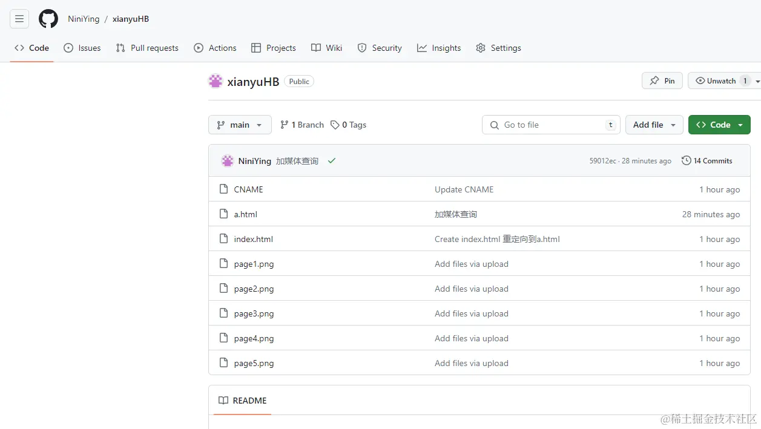Screen dimensions: 761x429
Task: Switch to the Issues tab
Action: 82,48
